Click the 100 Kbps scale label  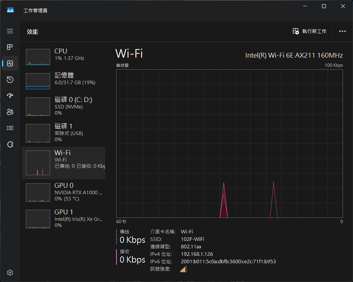334,65
